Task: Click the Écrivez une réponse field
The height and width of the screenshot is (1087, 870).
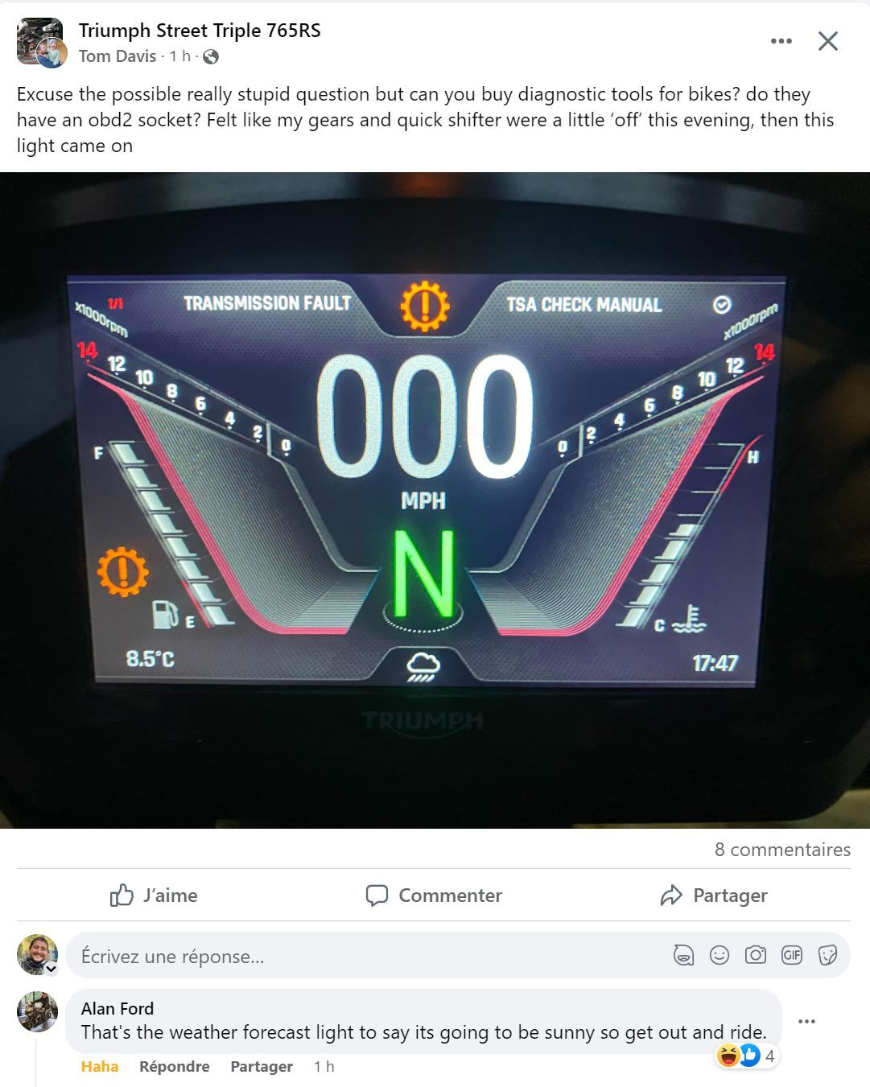Action: pos(458,955)
